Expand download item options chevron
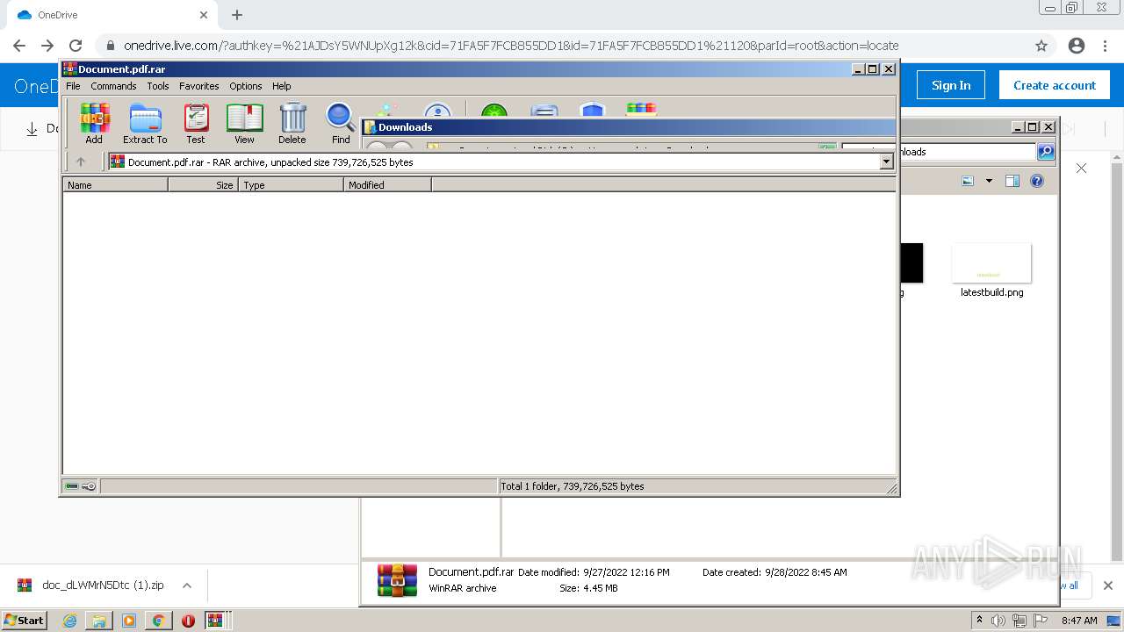 tap(186, 585)
